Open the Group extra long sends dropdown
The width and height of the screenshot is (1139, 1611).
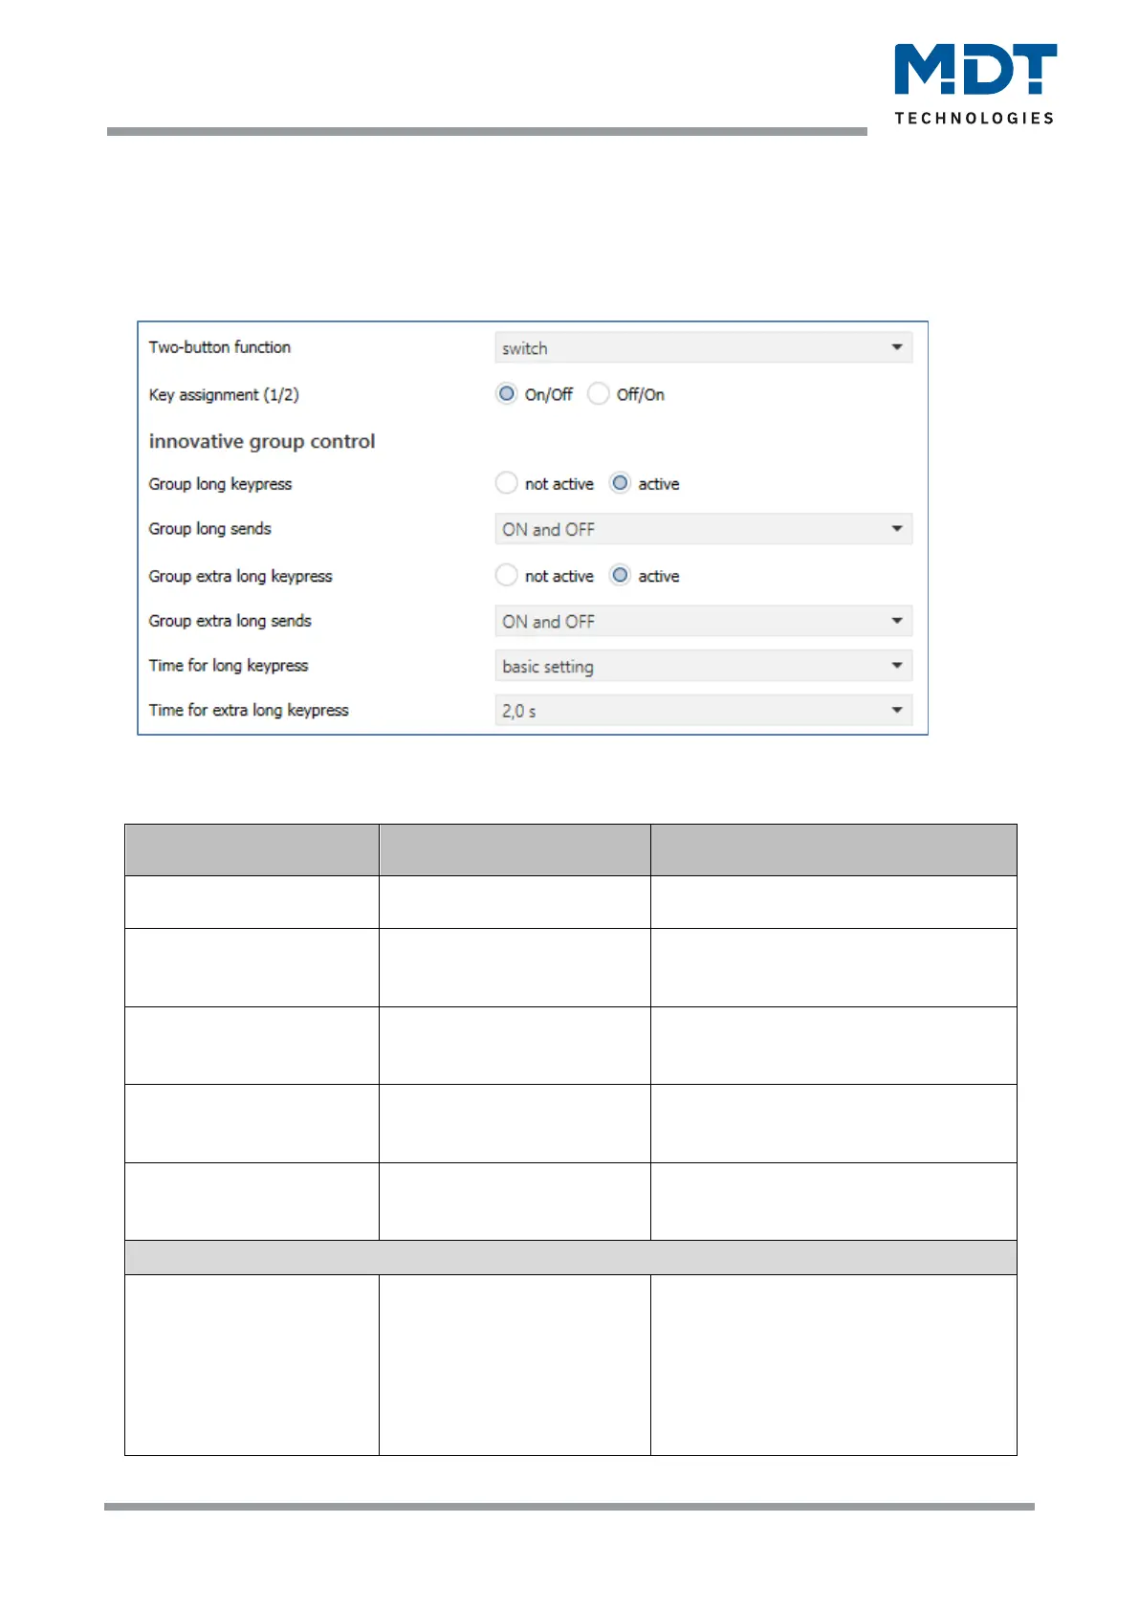click(x=703, y=622)
